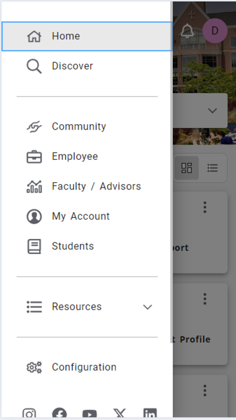Open Configuration gears icon
Image resolution: width=236 pixels, height=420 pixels.
[x=34, y=367]
